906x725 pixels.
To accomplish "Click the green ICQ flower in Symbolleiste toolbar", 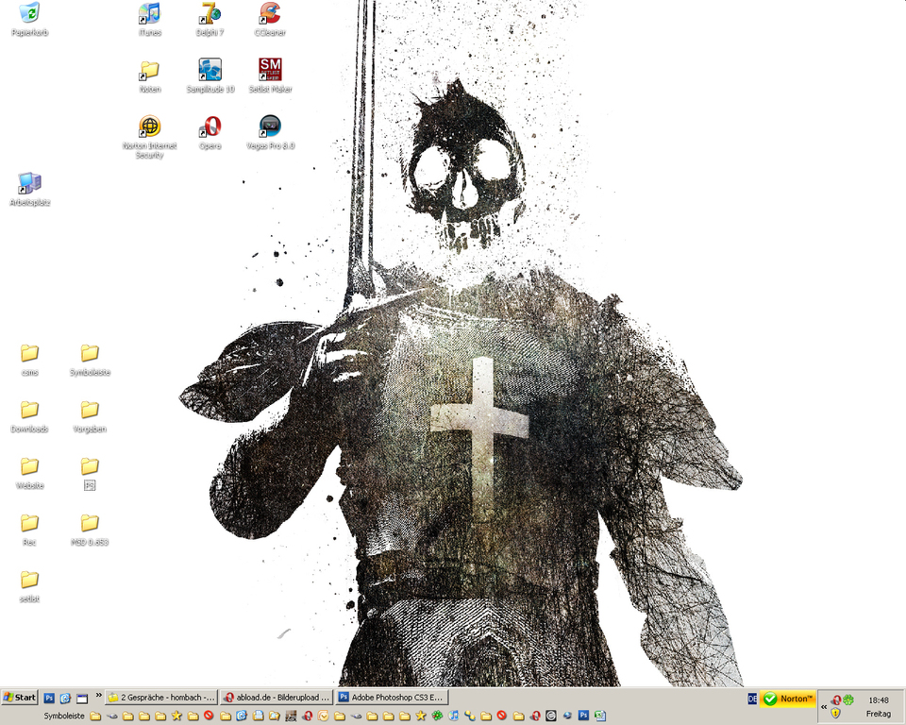I will point(437,716).
